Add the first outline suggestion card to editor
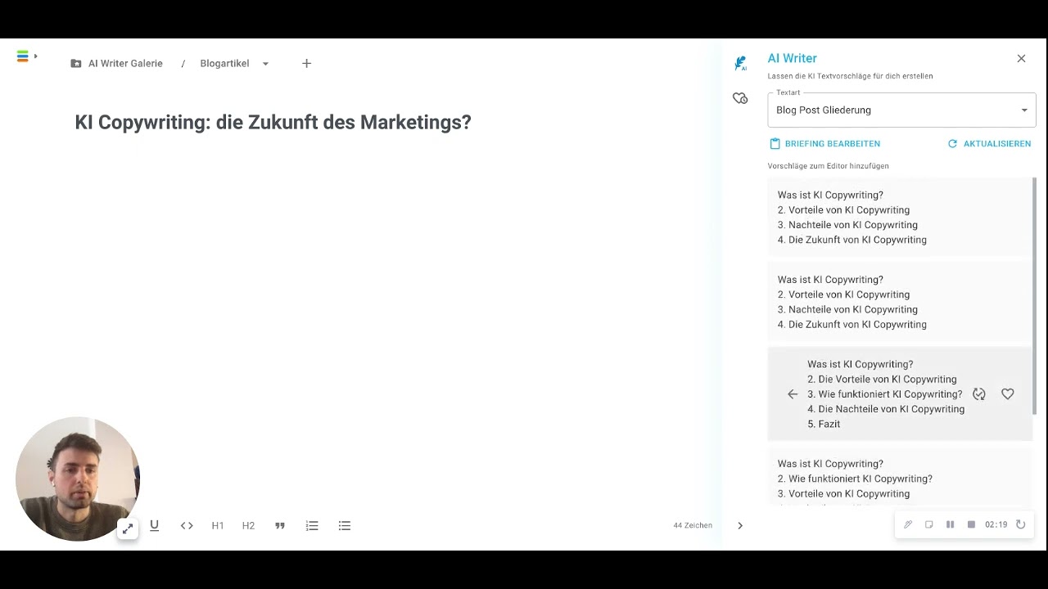This screenshot has height=589, width=1048. click(x=900, y=217)
